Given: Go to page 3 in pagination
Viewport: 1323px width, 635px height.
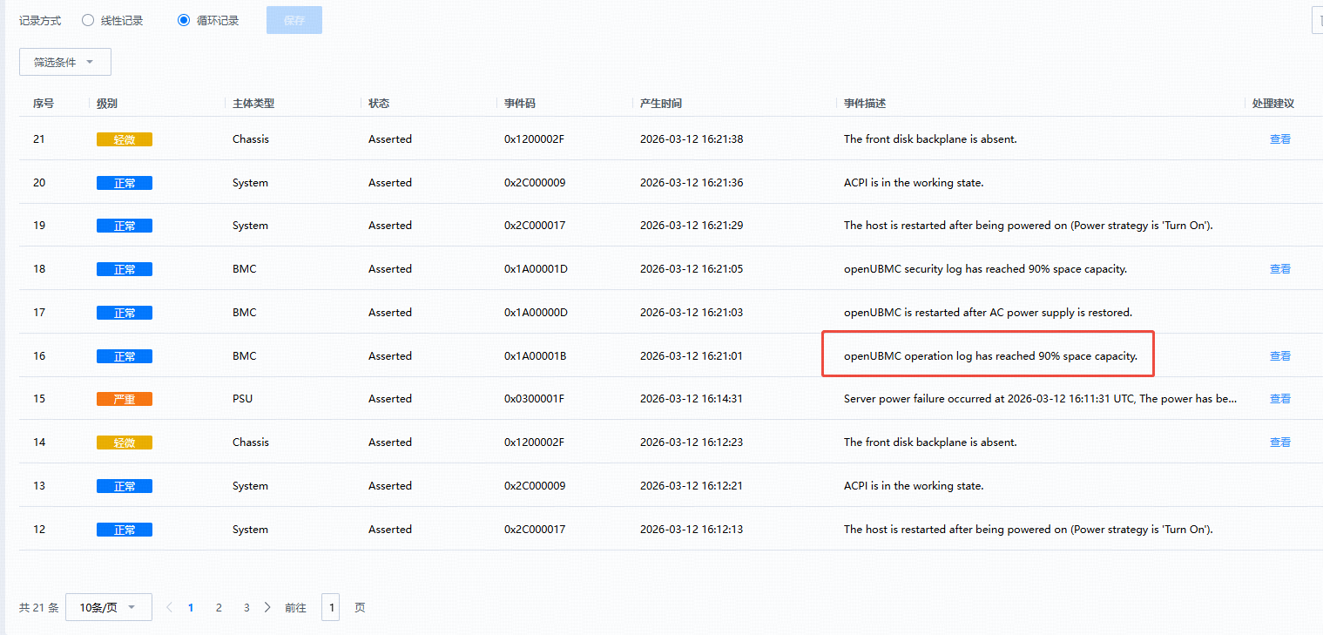Looking at the screenshot, I should coord(246,607).
